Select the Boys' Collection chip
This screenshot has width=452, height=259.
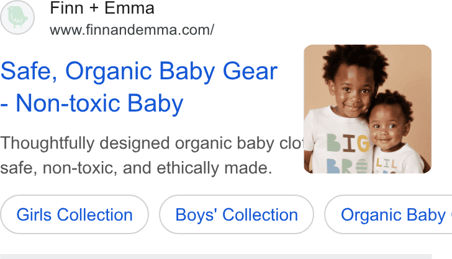point(237,214)
